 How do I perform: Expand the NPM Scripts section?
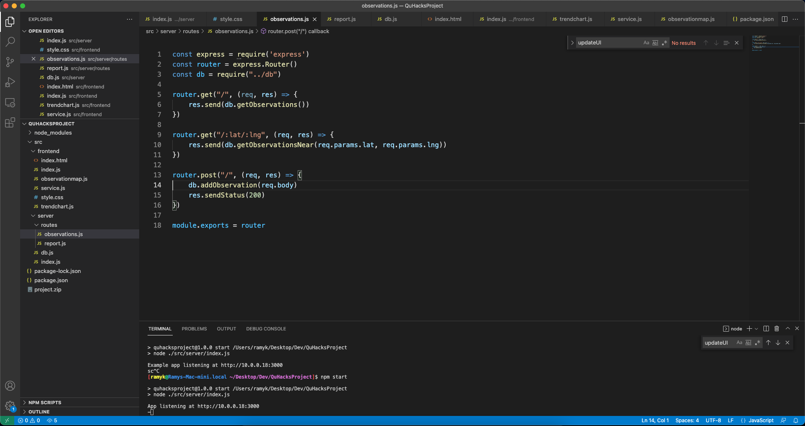pyautogui.click(x=44, y=403)
